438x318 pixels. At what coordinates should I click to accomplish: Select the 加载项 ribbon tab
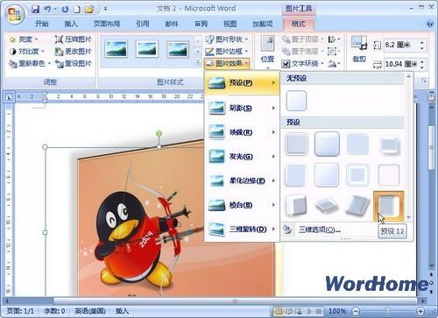[263, 24]
